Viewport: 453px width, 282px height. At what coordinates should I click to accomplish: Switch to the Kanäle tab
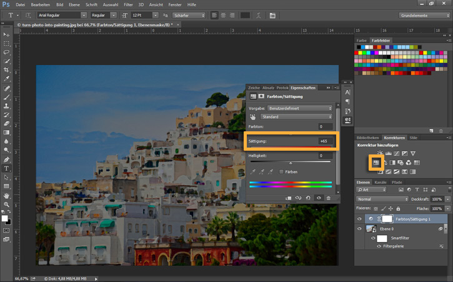coord(381,182)
